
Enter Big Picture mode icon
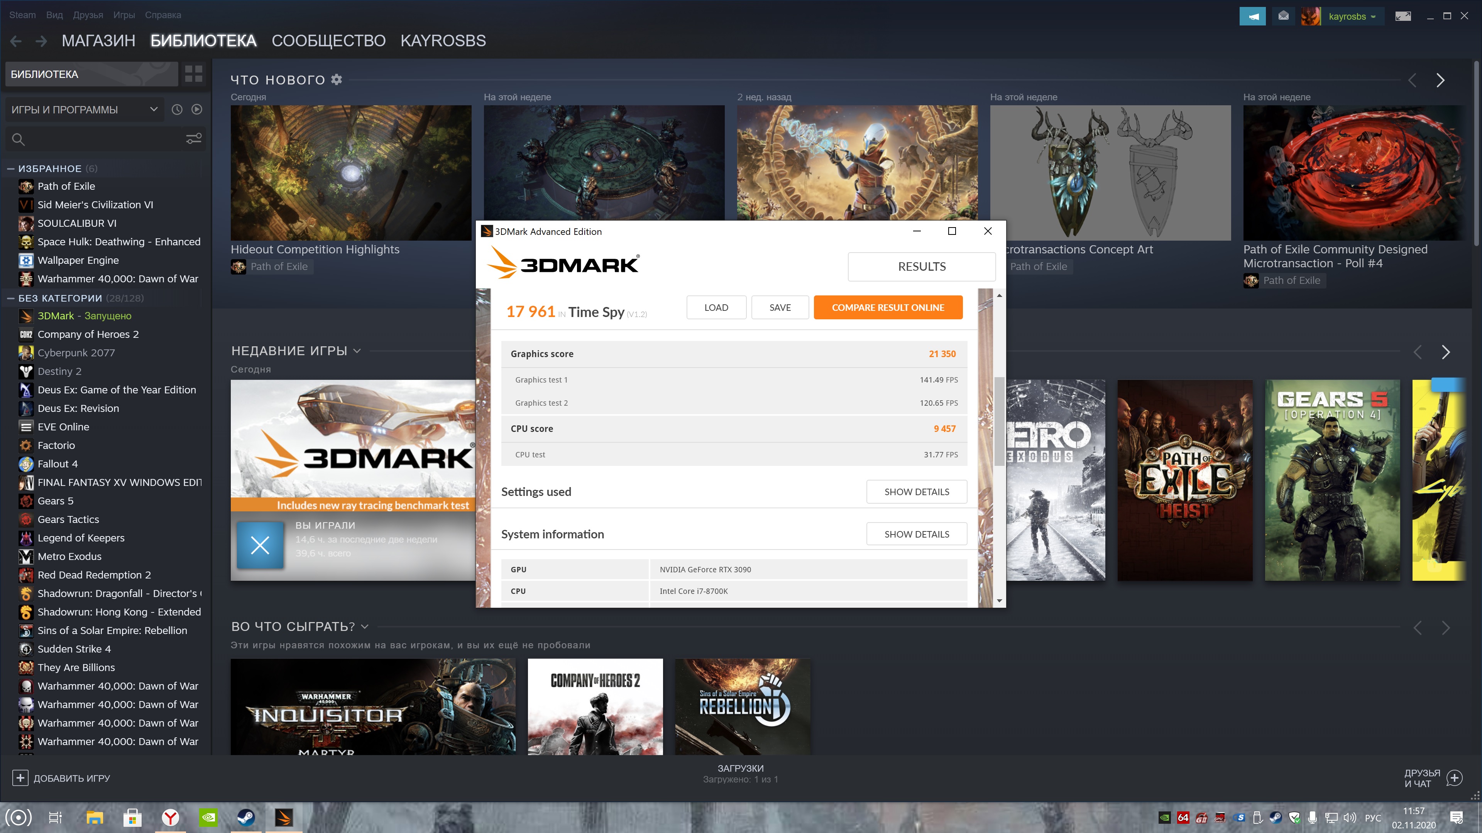coord(1402,16)
